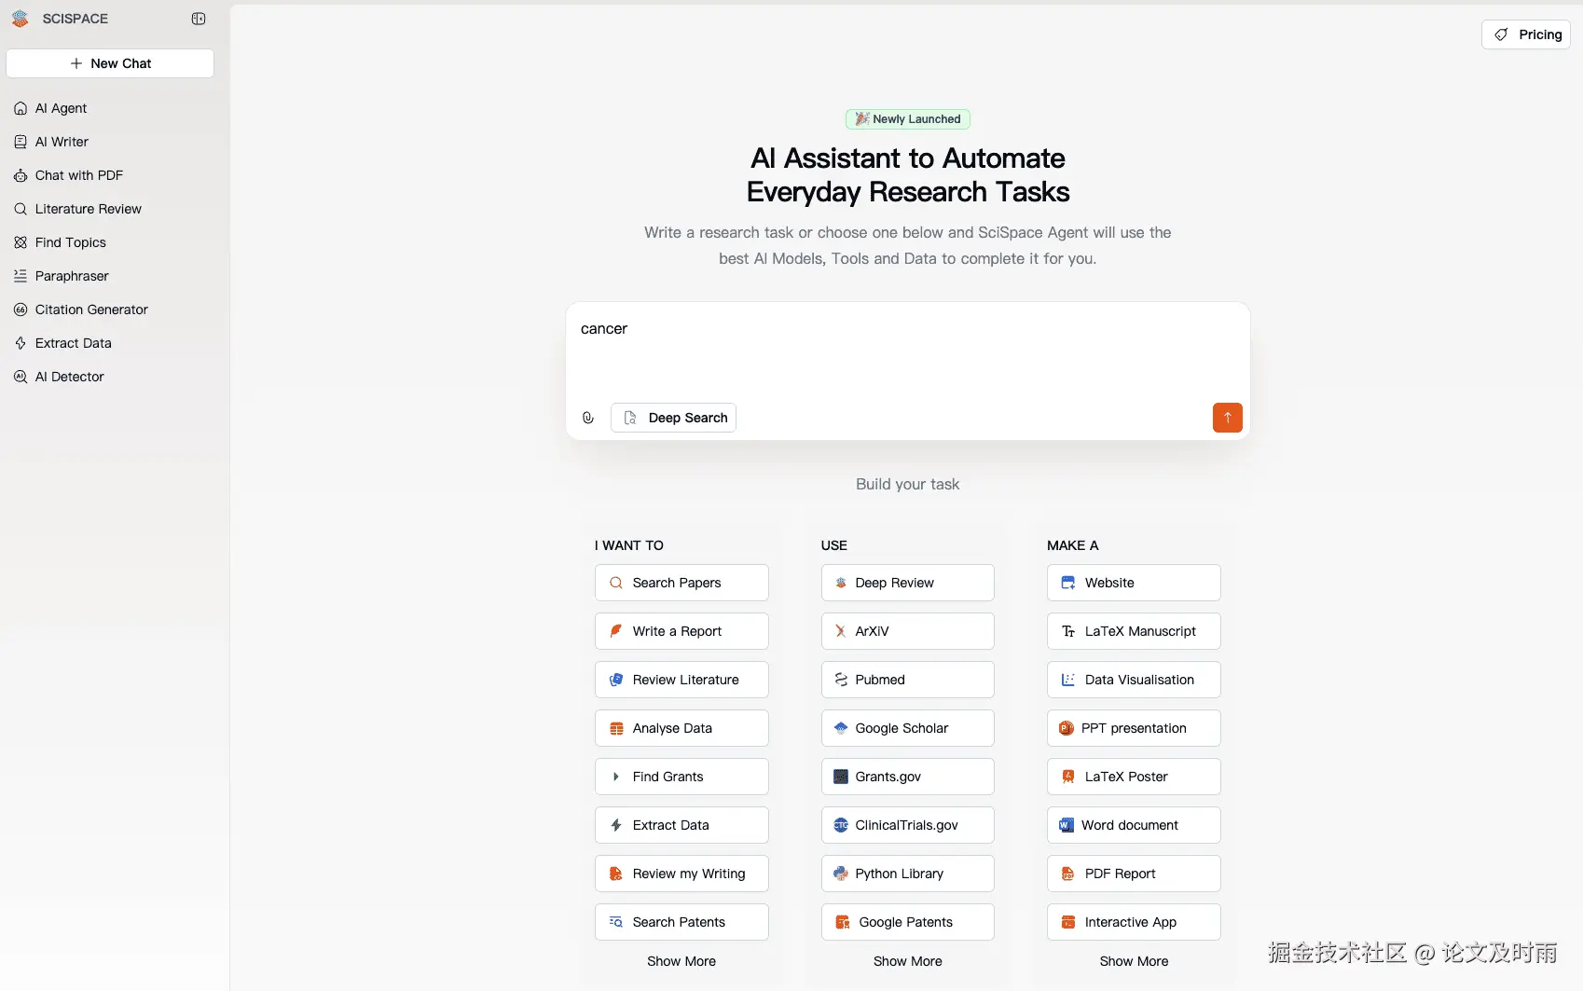Click the SciSpace logo icon
Image resolution: width=1583 pixels, height=991 pixels.
20,19
